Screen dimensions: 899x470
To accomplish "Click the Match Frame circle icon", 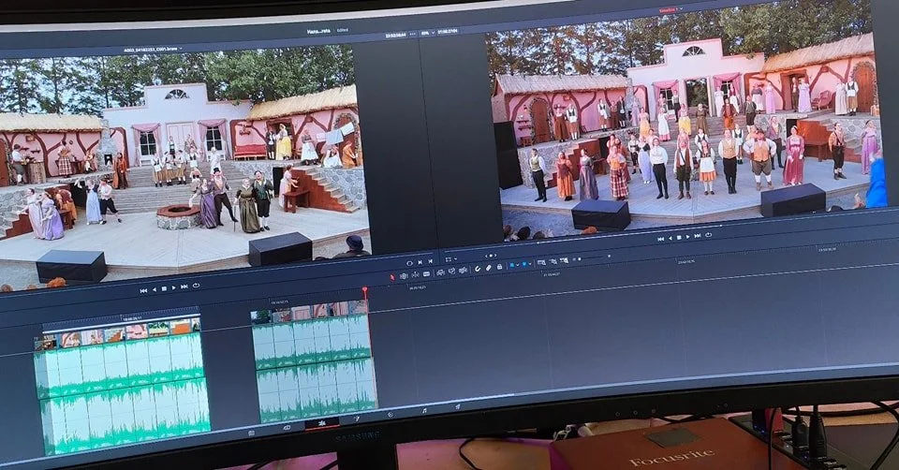I will (409, 263).
